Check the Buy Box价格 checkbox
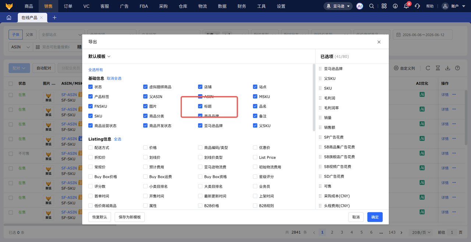471x242 pixels. pos(91,177)
